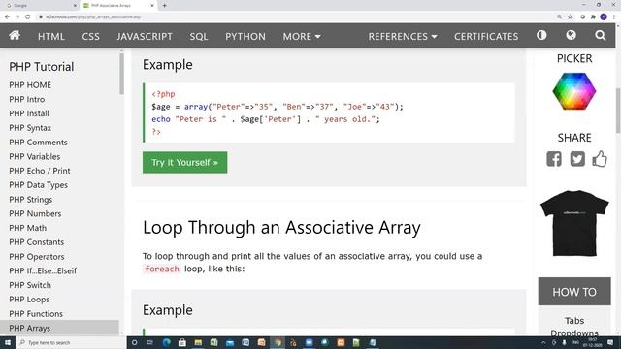Reload the browser page
Screen dimensions: 621x349
(x=28, y=16)
